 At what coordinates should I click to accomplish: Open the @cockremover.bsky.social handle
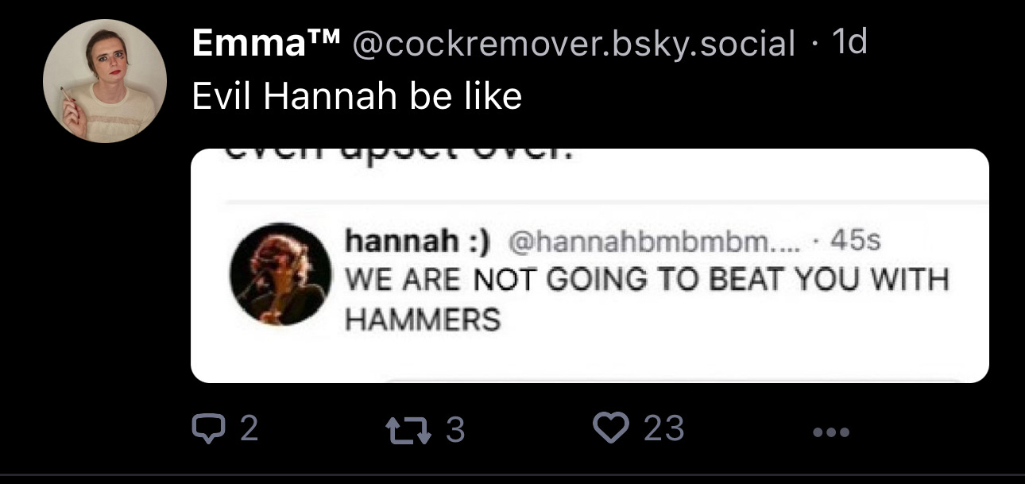573,44
